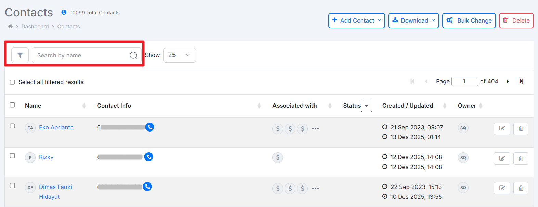538x207 pixels.
Task: Check Select all filtered results
Action: [13, 82]
